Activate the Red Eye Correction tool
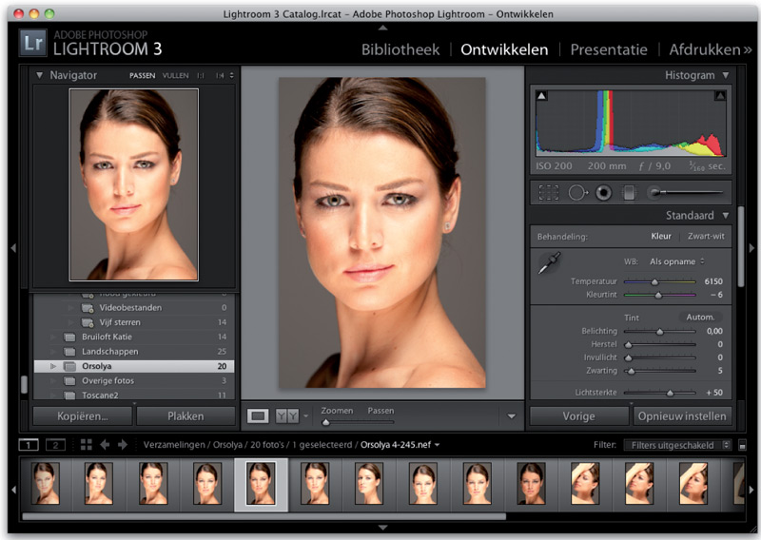 click(603, 192)
